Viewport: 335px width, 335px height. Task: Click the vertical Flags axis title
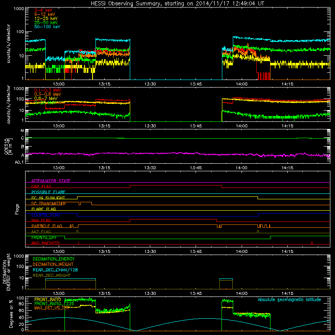[x=17, y=209]
